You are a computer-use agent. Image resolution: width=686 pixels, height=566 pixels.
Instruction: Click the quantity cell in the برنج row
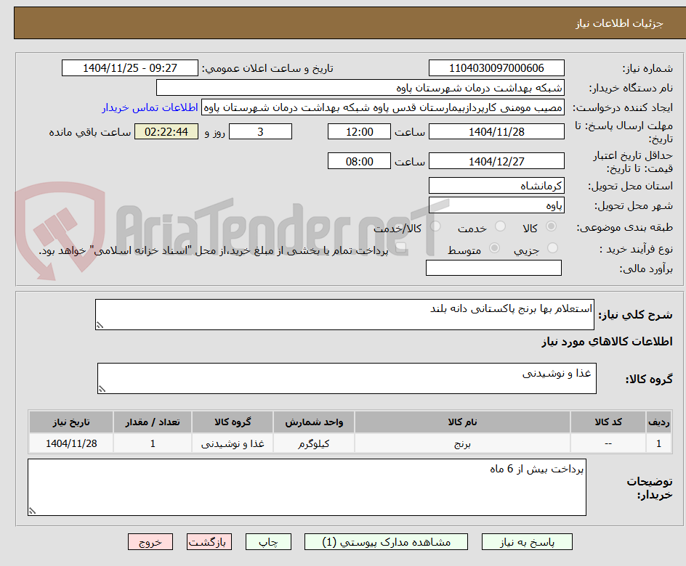[x=153, y=443]
